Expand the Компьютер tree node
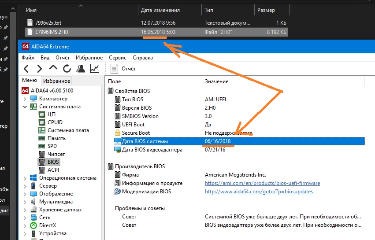 (25, 99)
